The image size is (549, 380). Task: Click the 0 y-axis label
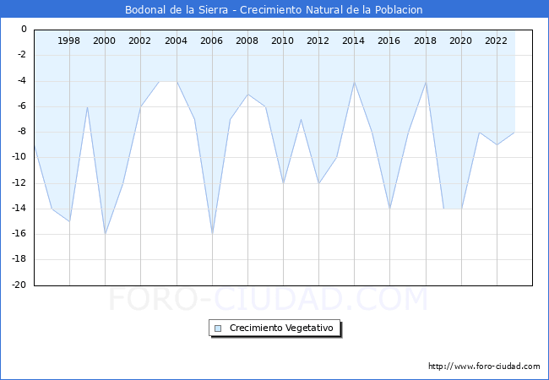click(24, 29)
